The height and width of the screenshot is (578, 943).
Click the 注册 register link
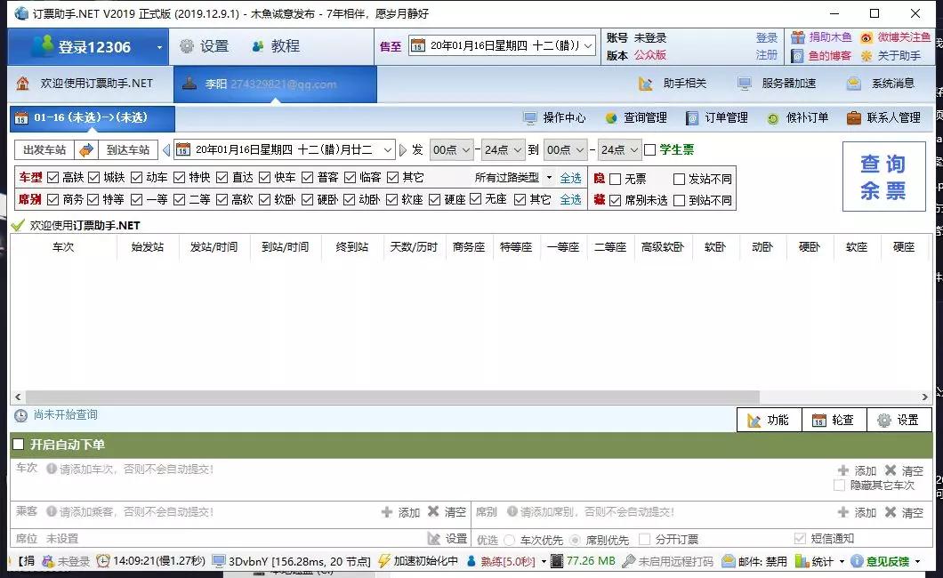click(x=766, y=53)
